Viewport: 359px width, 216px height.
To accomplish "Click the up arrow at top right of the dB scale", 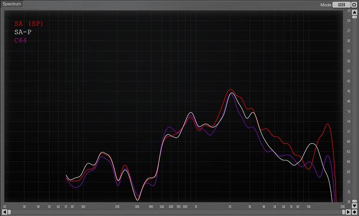I will (x=356, y=11).
